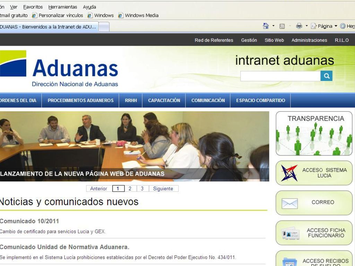This screenshot has height=266, width=355.
Task: Open the Página toolbar menu
Action: [324, 26]
